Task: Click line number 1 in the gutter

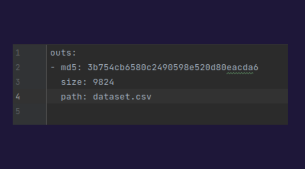Action: click(18, 53)
